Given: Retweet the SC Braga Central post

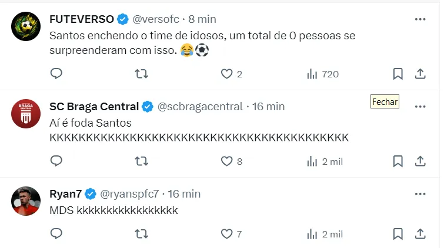Looking at the screenshot, I should tap(141, 161).
